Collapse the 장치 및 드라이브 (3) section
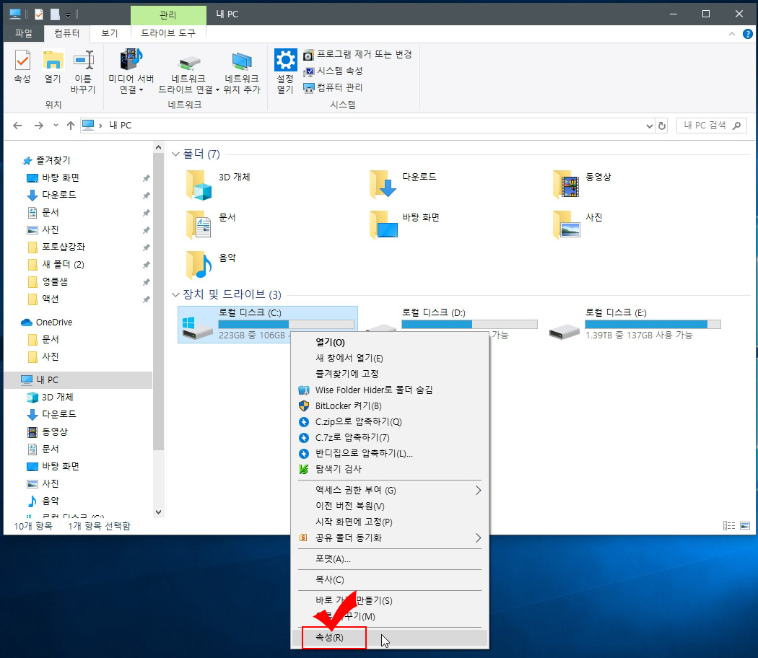 175,294
